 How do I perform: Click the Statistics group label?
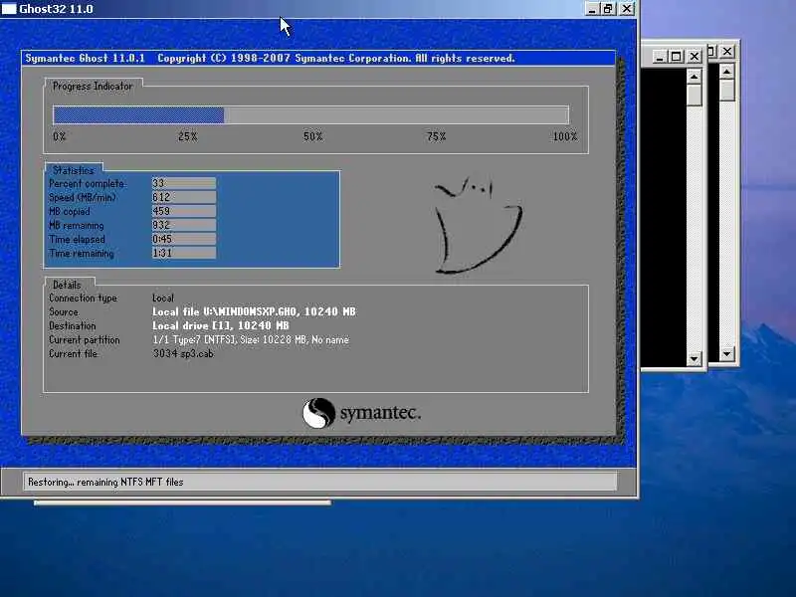pyautogui.click(x=74, y=170)
